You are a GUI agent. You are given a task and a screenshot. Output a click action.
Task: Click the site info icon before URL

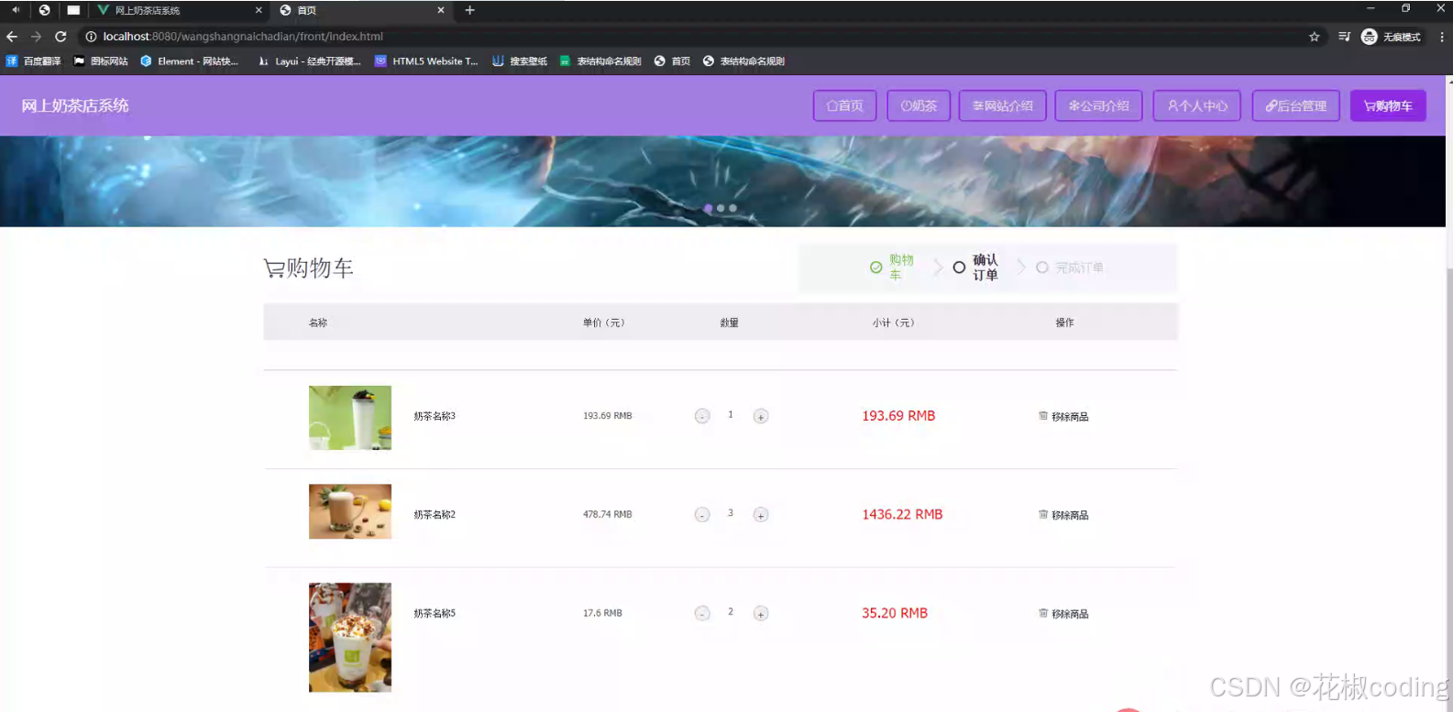coord(92,37)
